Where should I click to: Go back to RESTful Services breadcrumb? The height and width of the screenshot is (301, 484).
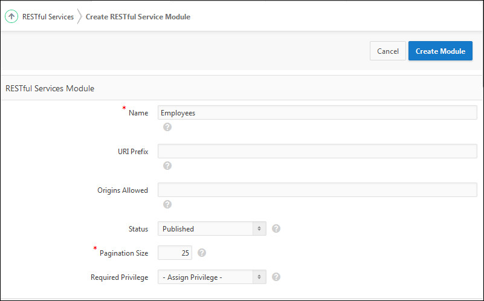click(48, 17)
